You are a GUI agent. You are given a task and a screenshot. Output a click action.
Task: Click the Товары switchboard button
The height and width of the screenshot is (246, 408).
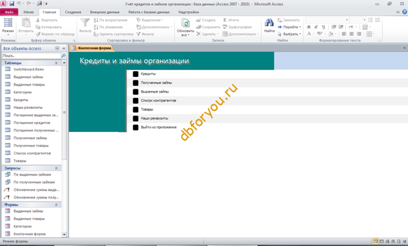(x=135, y=110)
